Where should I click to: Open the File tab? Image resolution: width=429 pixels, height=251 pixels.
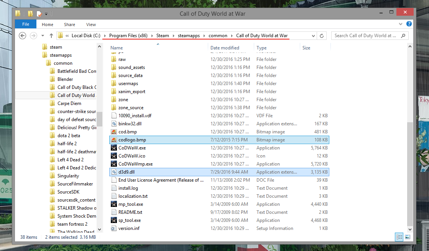point(26,24)
